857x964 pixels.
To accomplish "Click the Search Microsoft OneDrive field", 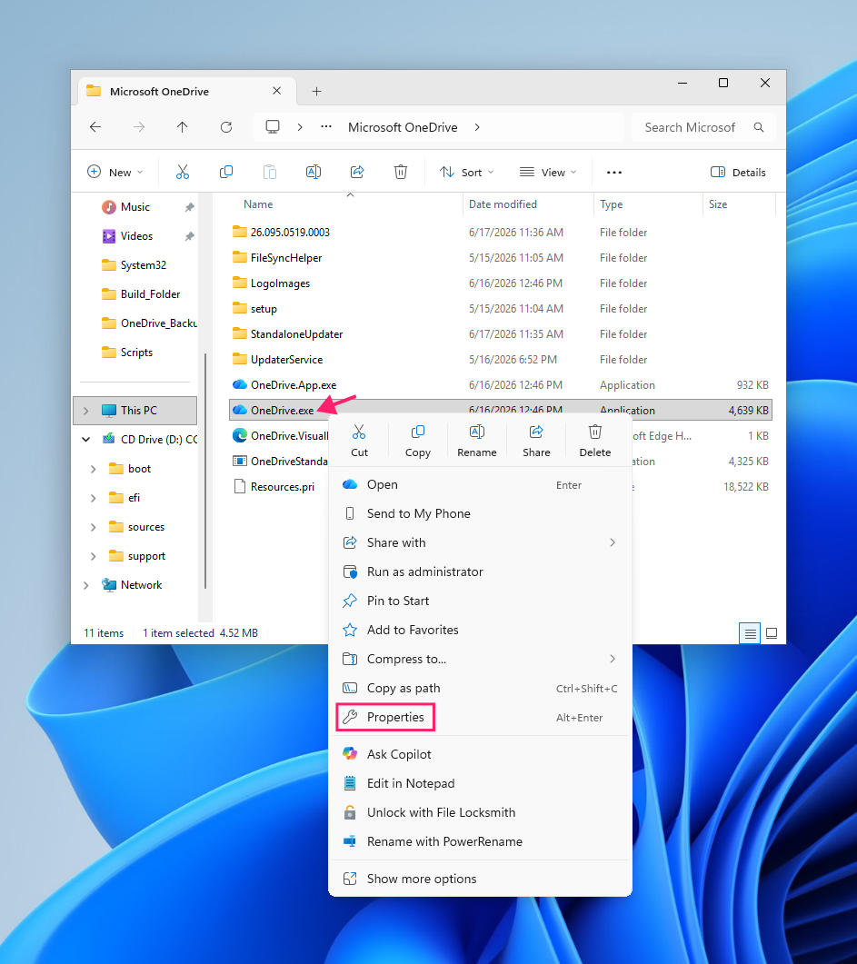I will [x=703, y=127].
